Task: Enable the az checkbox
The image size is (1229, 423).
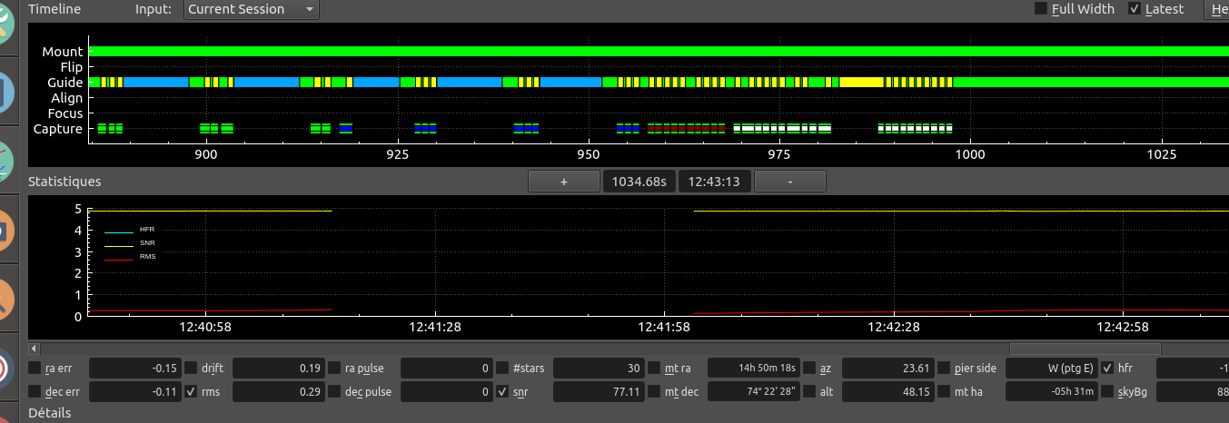Action: pyautogui.click(x=808, y=369)
